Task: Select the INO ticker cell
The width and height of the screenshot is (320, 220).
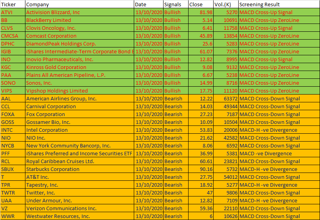Action: click(13, 59)
